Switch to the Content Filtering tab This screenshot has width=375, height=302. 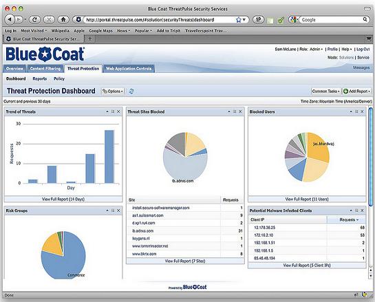point(45,69)
